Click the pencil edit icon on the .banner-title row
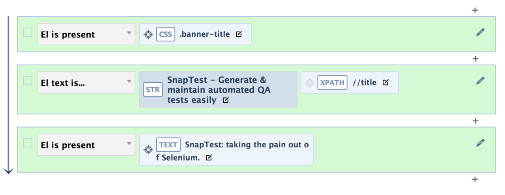This screenshot has width=505, height=195. (x=480, y=32)
